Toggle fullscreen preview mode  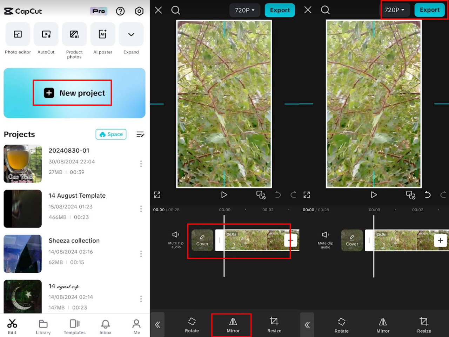(x=157, y=195)
